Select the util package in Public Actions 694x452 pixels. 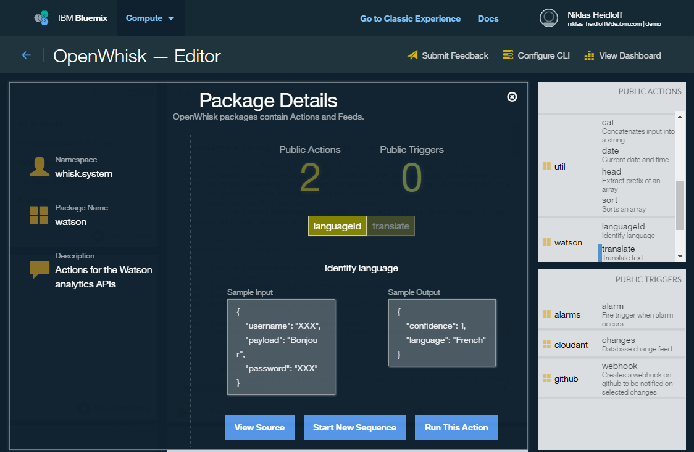559,166
